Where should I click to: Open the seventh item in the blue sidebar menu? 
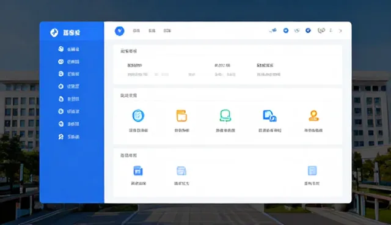pyautogui.click(x=68, y=124)
